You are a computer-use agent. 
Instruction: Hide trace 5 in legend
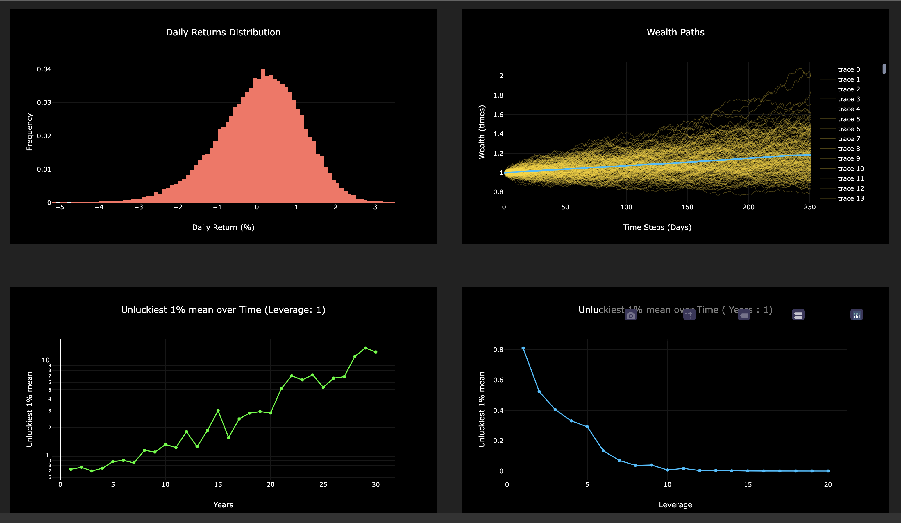[848, 119]
